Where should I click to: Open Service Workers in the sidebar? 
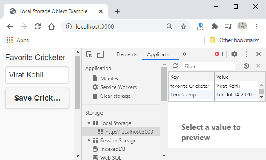pyautogui.click(x=114, y=87)
